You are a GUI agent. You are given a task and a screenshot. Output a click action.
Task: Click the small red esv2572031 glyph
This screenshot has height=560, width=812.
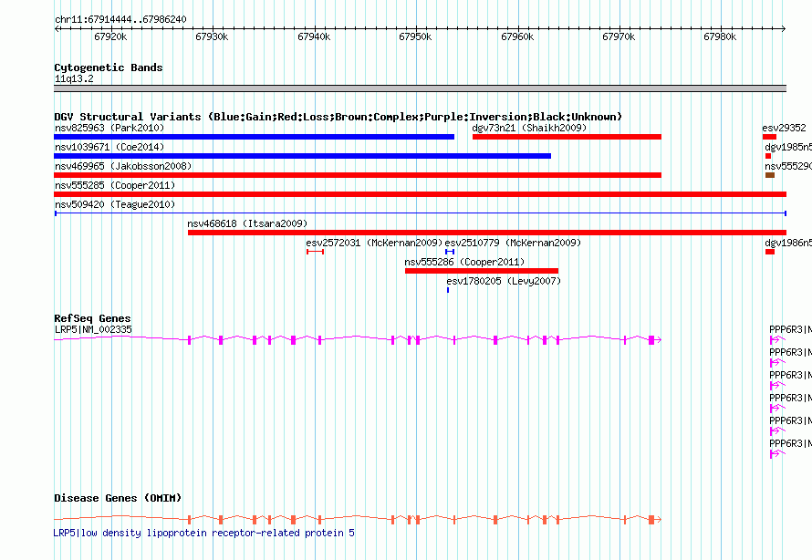click(315, 252)
